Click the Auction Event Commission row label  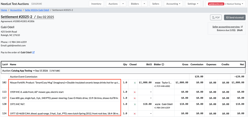pos(24,77)
